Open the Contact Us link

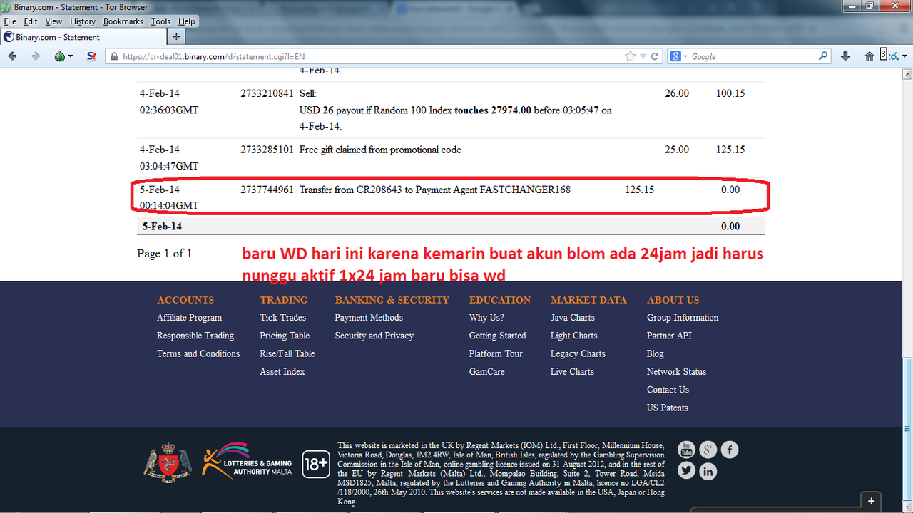[x=668, y=390]
